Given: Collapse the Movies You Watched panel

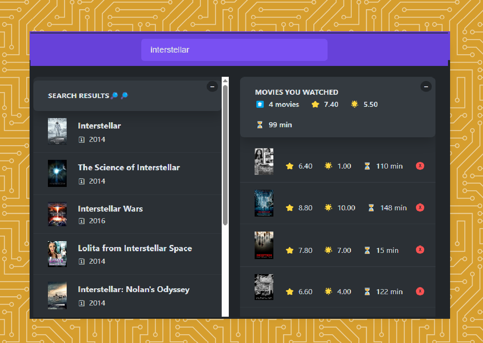Looking at the screenshot, I should [425, 86].
